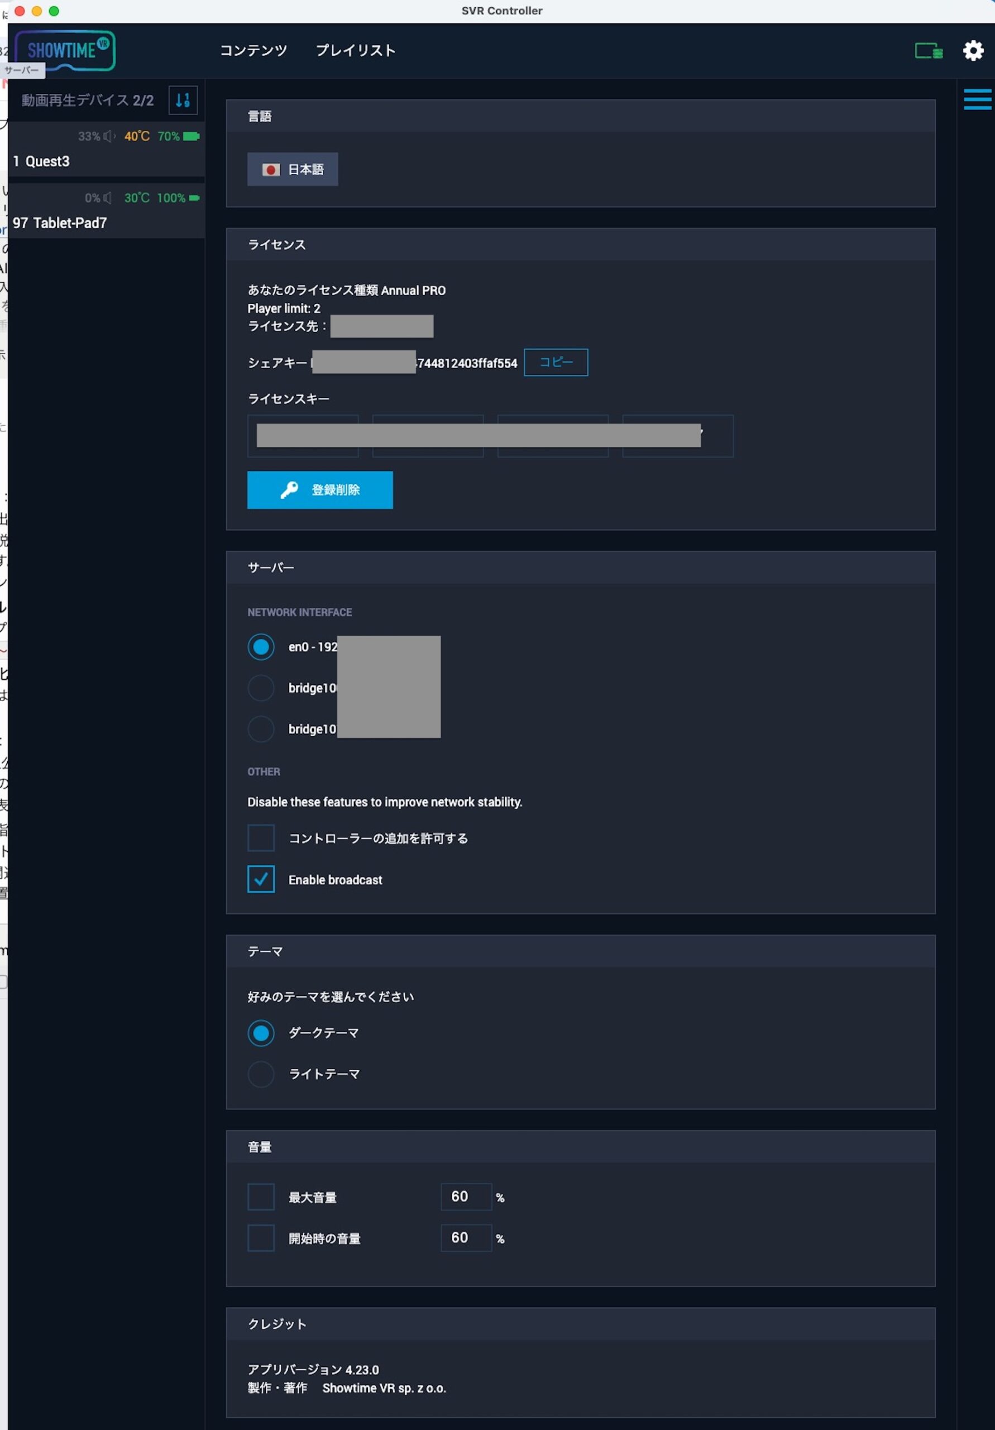
Task: Click the Quest3 battery indicator icon
Action: [x=191, y=136]
